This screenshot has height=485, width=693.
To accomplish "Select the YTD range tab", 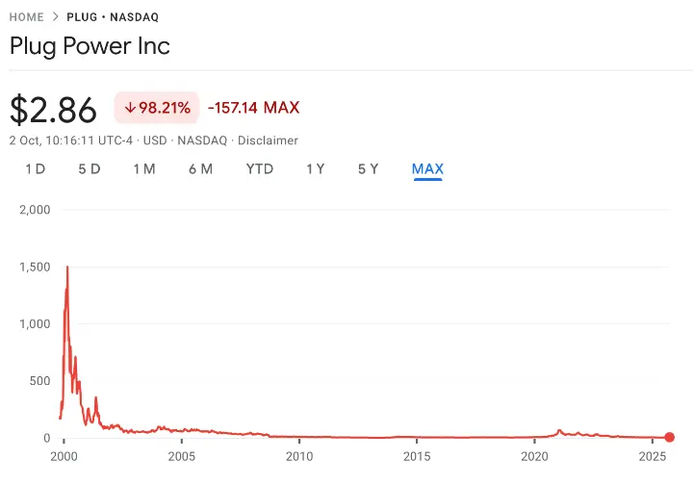I will (260, 169).
